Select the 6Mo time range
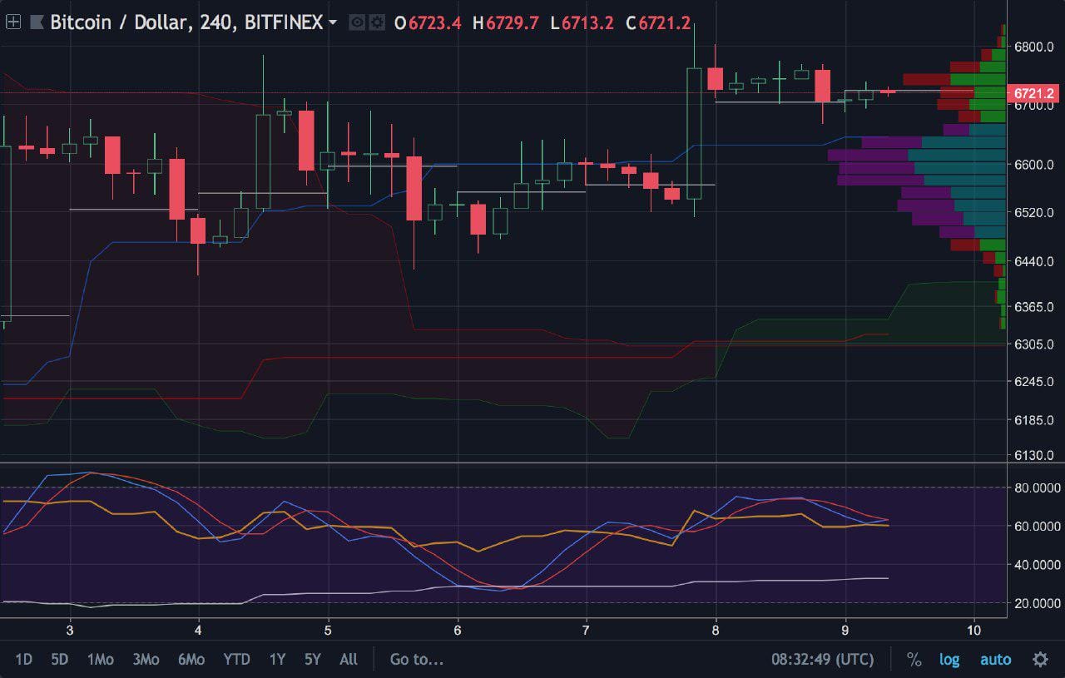Screen dimensions: 1065x678 [x=191, y=660]
